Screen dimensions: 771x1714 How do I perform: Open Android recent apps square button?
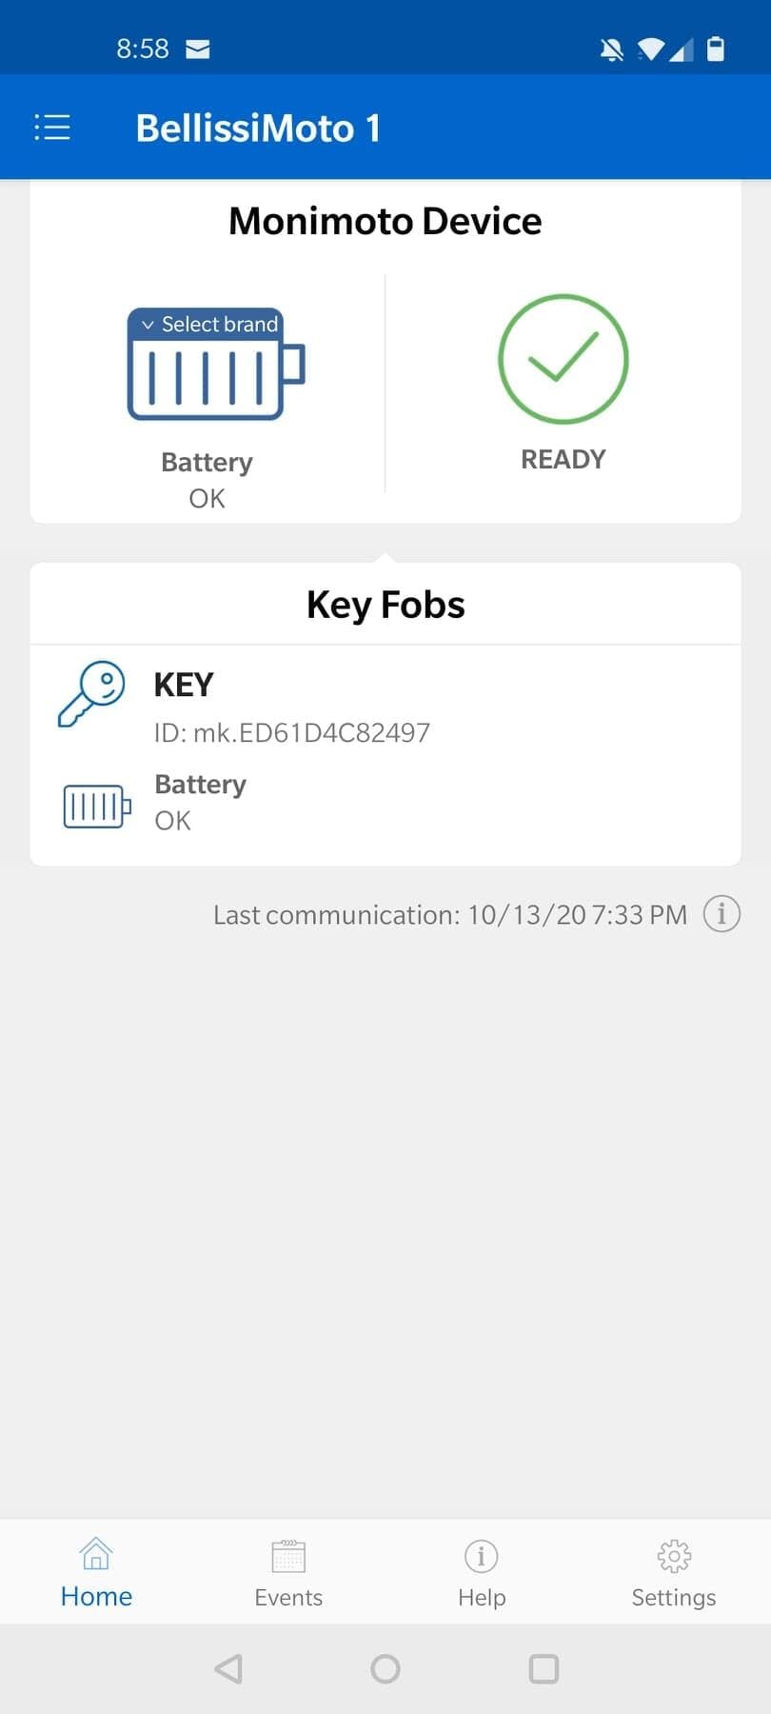point(544,1668)
